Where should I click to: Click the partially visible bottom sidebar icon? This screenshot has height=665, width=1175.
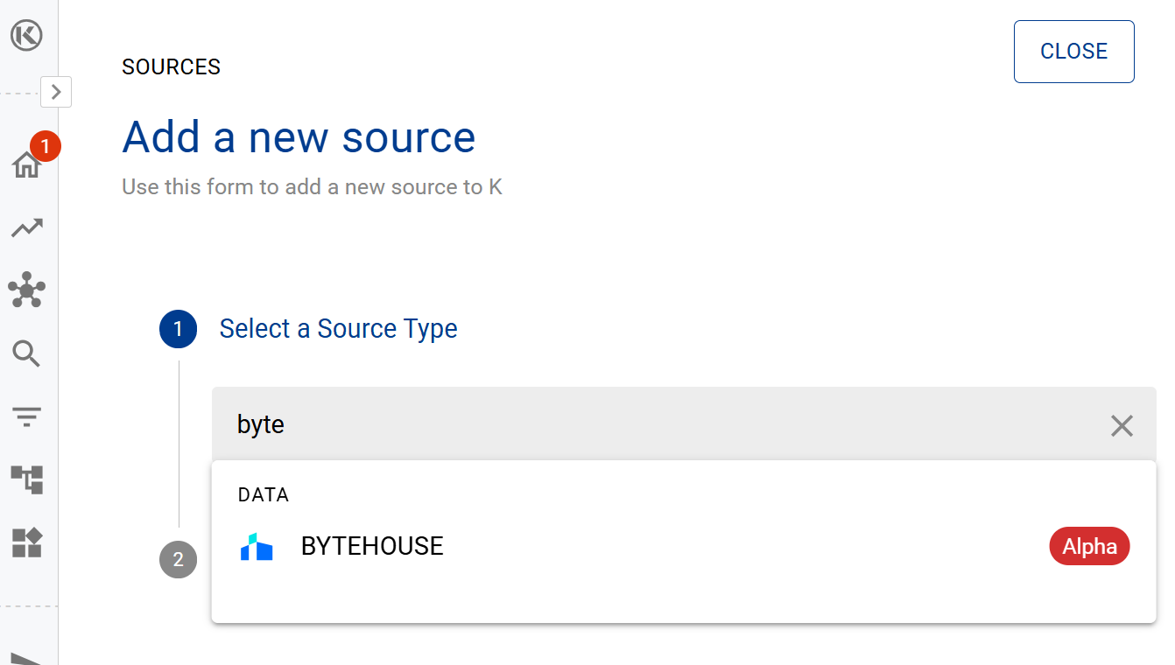pyautogui.click(x=25, y=657)
